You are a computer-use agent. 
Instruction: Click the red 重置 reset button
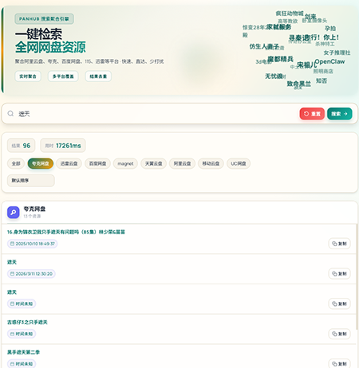(x=312, y=114)
